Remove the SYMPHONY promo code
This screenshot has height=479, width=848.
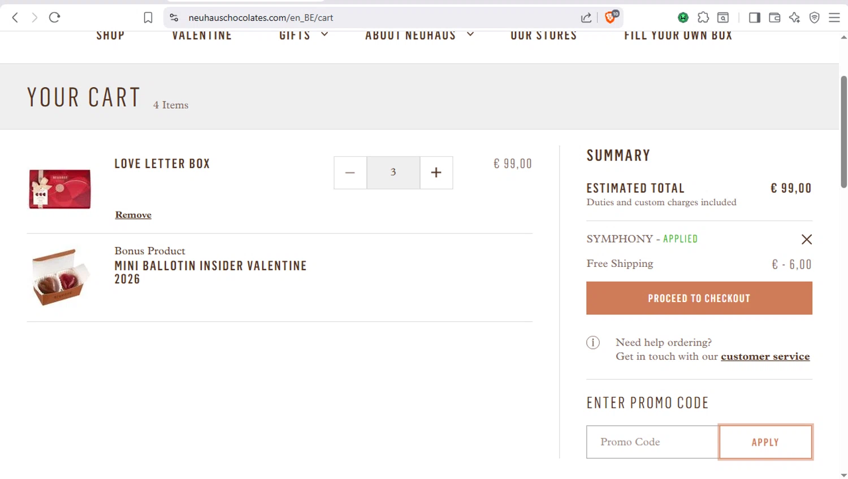pos(807,239)
